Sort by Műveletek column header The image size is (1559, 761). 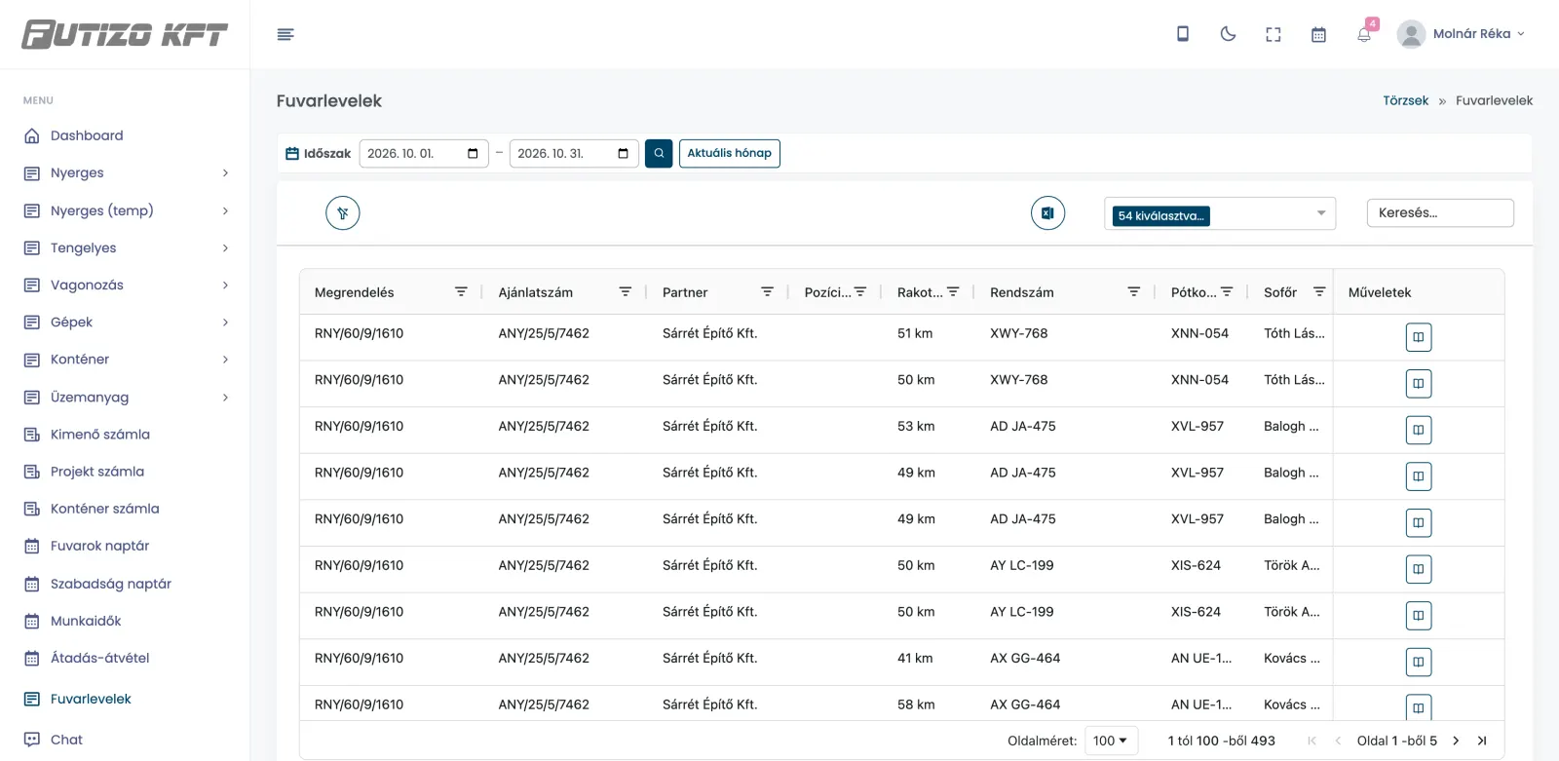pos(1380,292)
